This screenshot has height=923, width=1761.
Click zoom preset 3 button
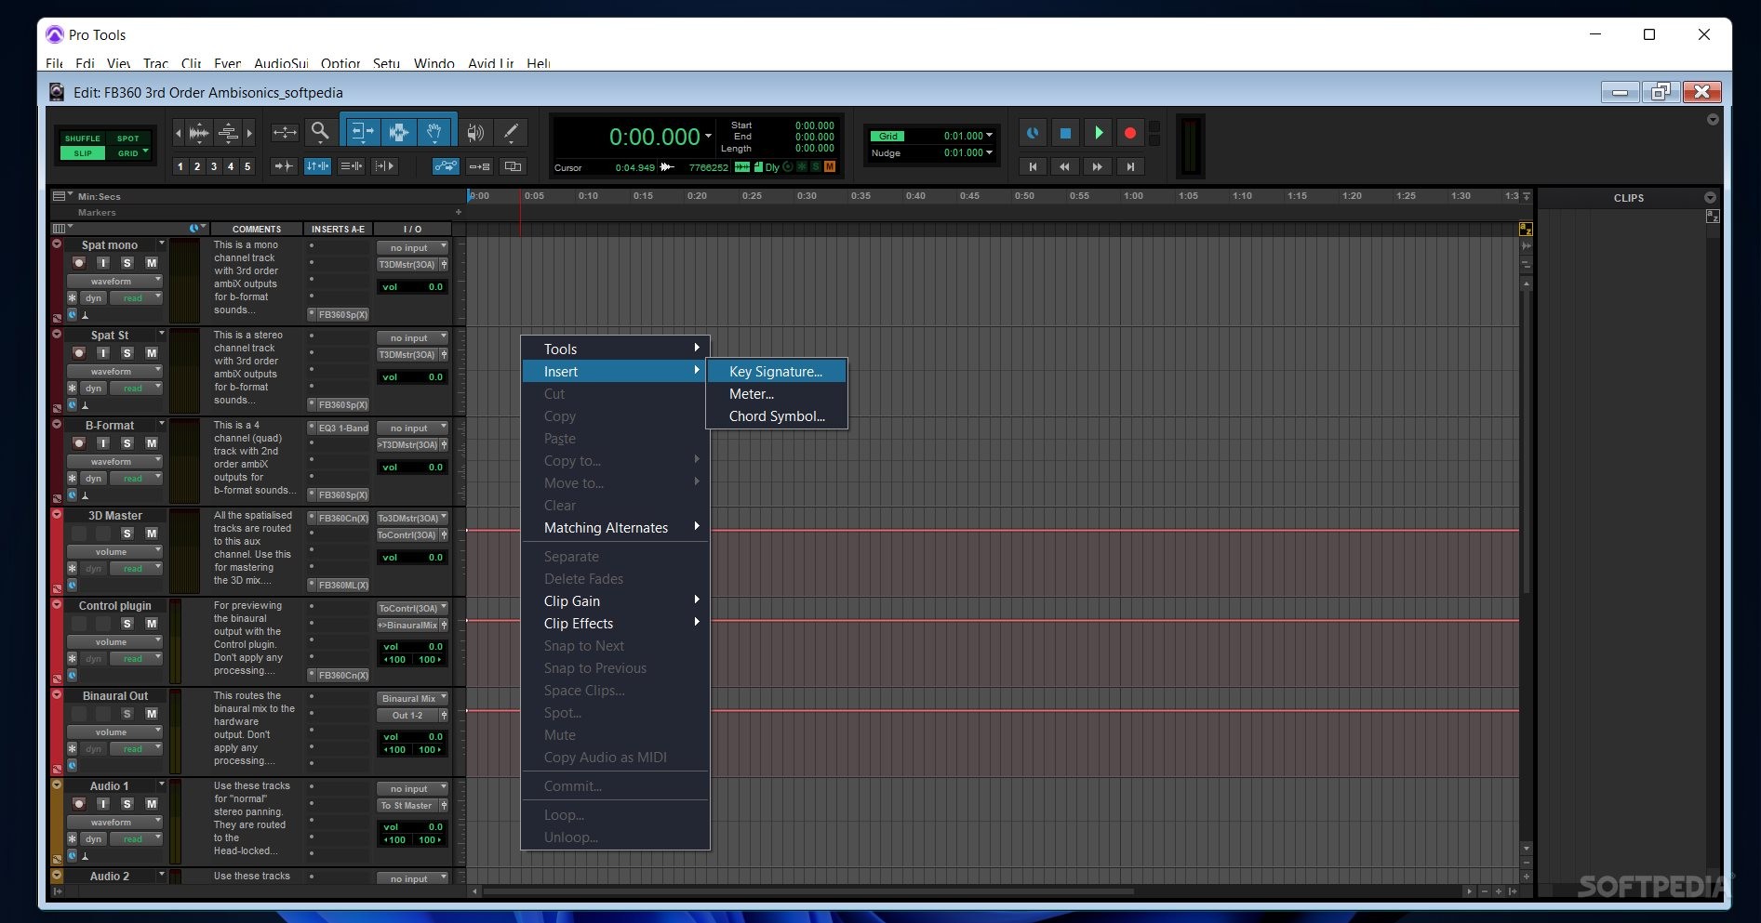[x=214, y=166]
